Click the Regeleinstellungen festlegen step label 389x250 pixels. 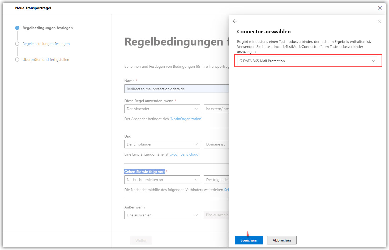pyautogui.click(x=46, y=44)
